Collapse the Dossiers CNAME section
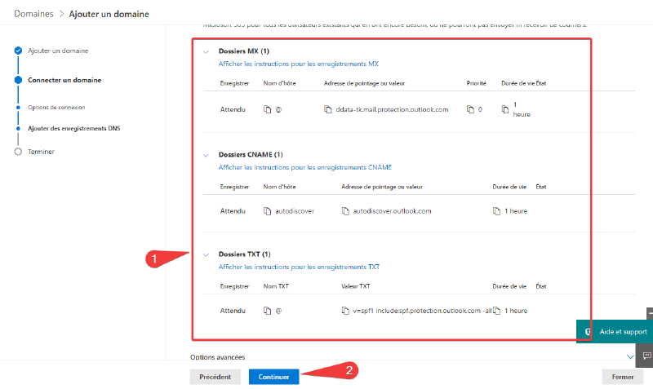 [206, 155]
